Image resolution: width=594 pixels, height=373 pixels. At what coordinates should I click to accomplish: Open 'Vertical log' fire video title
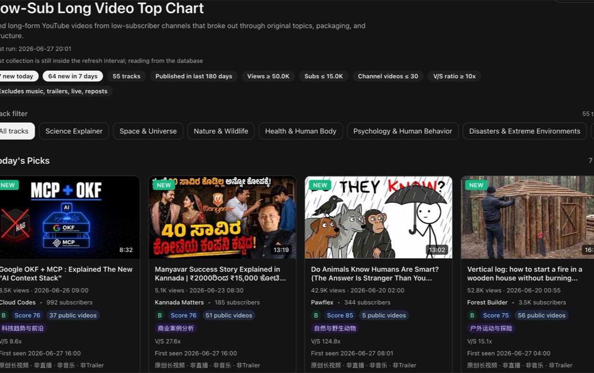[525, 274]
